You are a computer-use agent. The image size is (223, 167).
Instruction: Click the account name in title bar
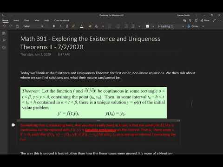tap(184, 15)
